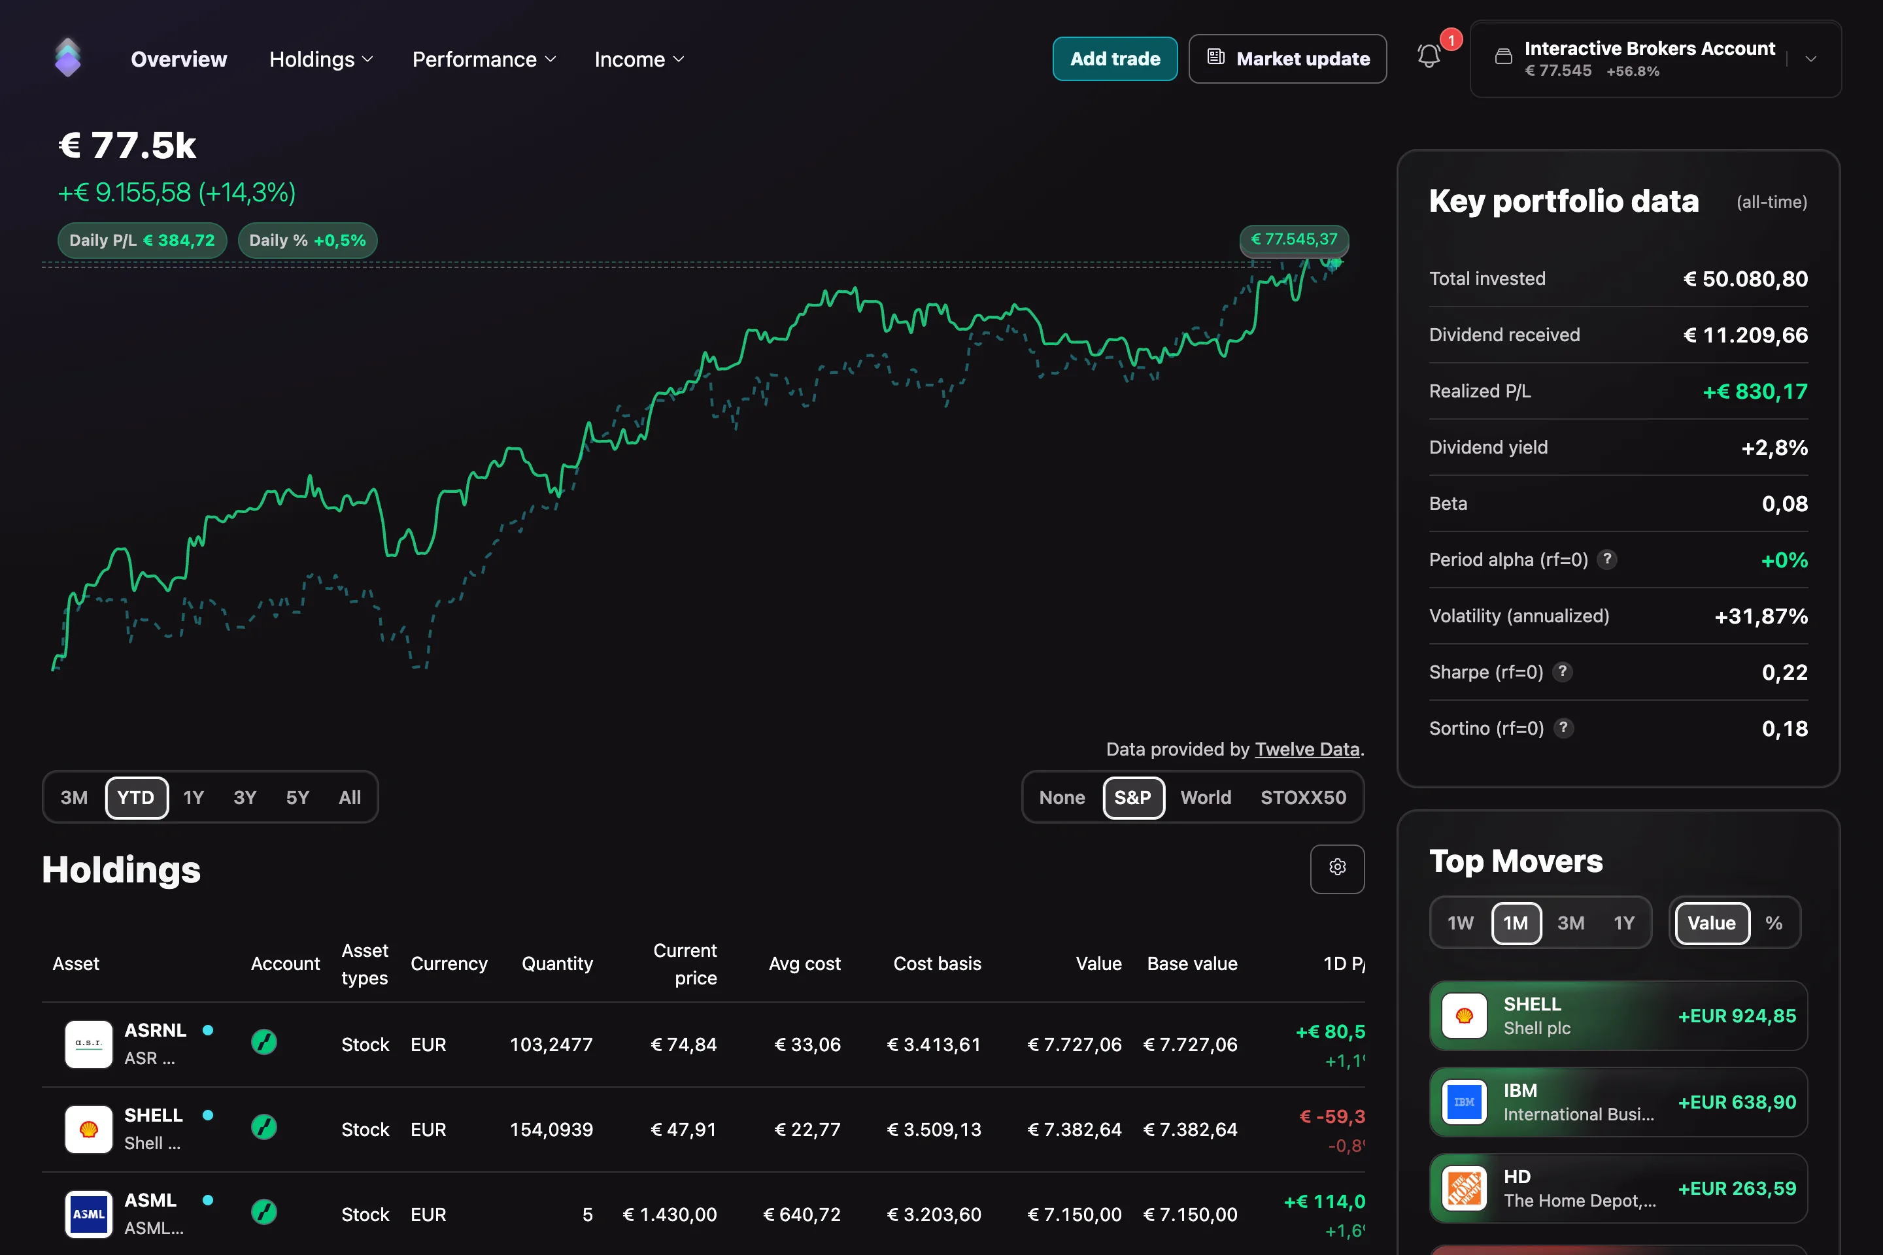This screenshot has width=1883, height=1255.
Task: Click the app logo icon
Action: click(x=68, y=58)
